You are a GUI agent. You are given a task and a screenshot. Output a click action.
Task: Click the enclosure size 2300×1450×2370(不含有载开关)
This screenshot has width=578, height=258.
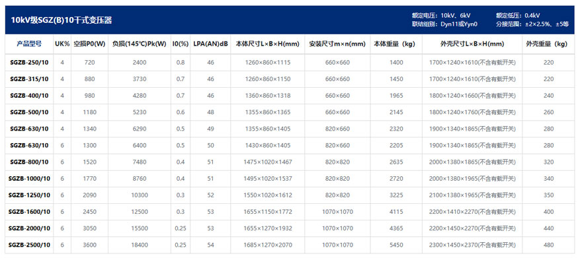[472, 245]
